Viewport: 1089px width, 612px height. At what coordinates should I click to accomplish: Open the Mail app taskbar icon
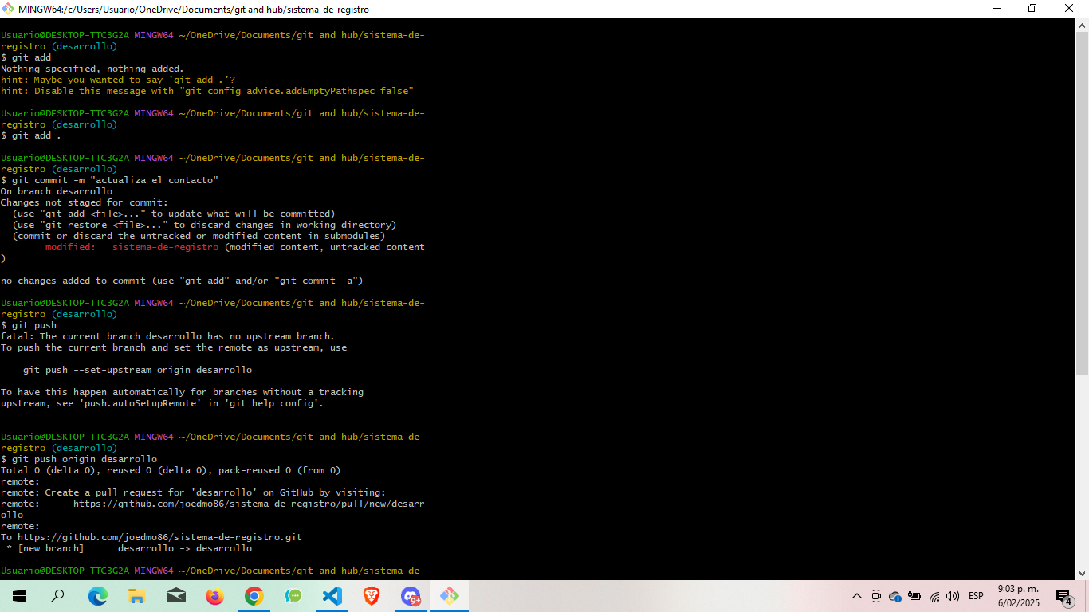[175, 596]
